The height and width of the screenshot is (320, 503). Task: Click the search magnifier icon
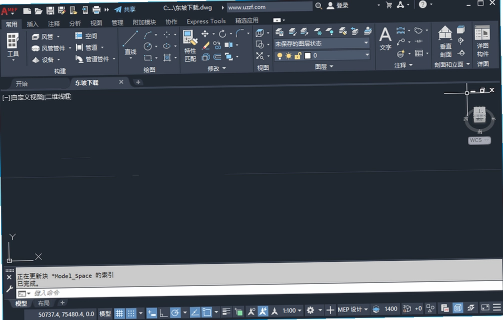(x=318, y=6)
